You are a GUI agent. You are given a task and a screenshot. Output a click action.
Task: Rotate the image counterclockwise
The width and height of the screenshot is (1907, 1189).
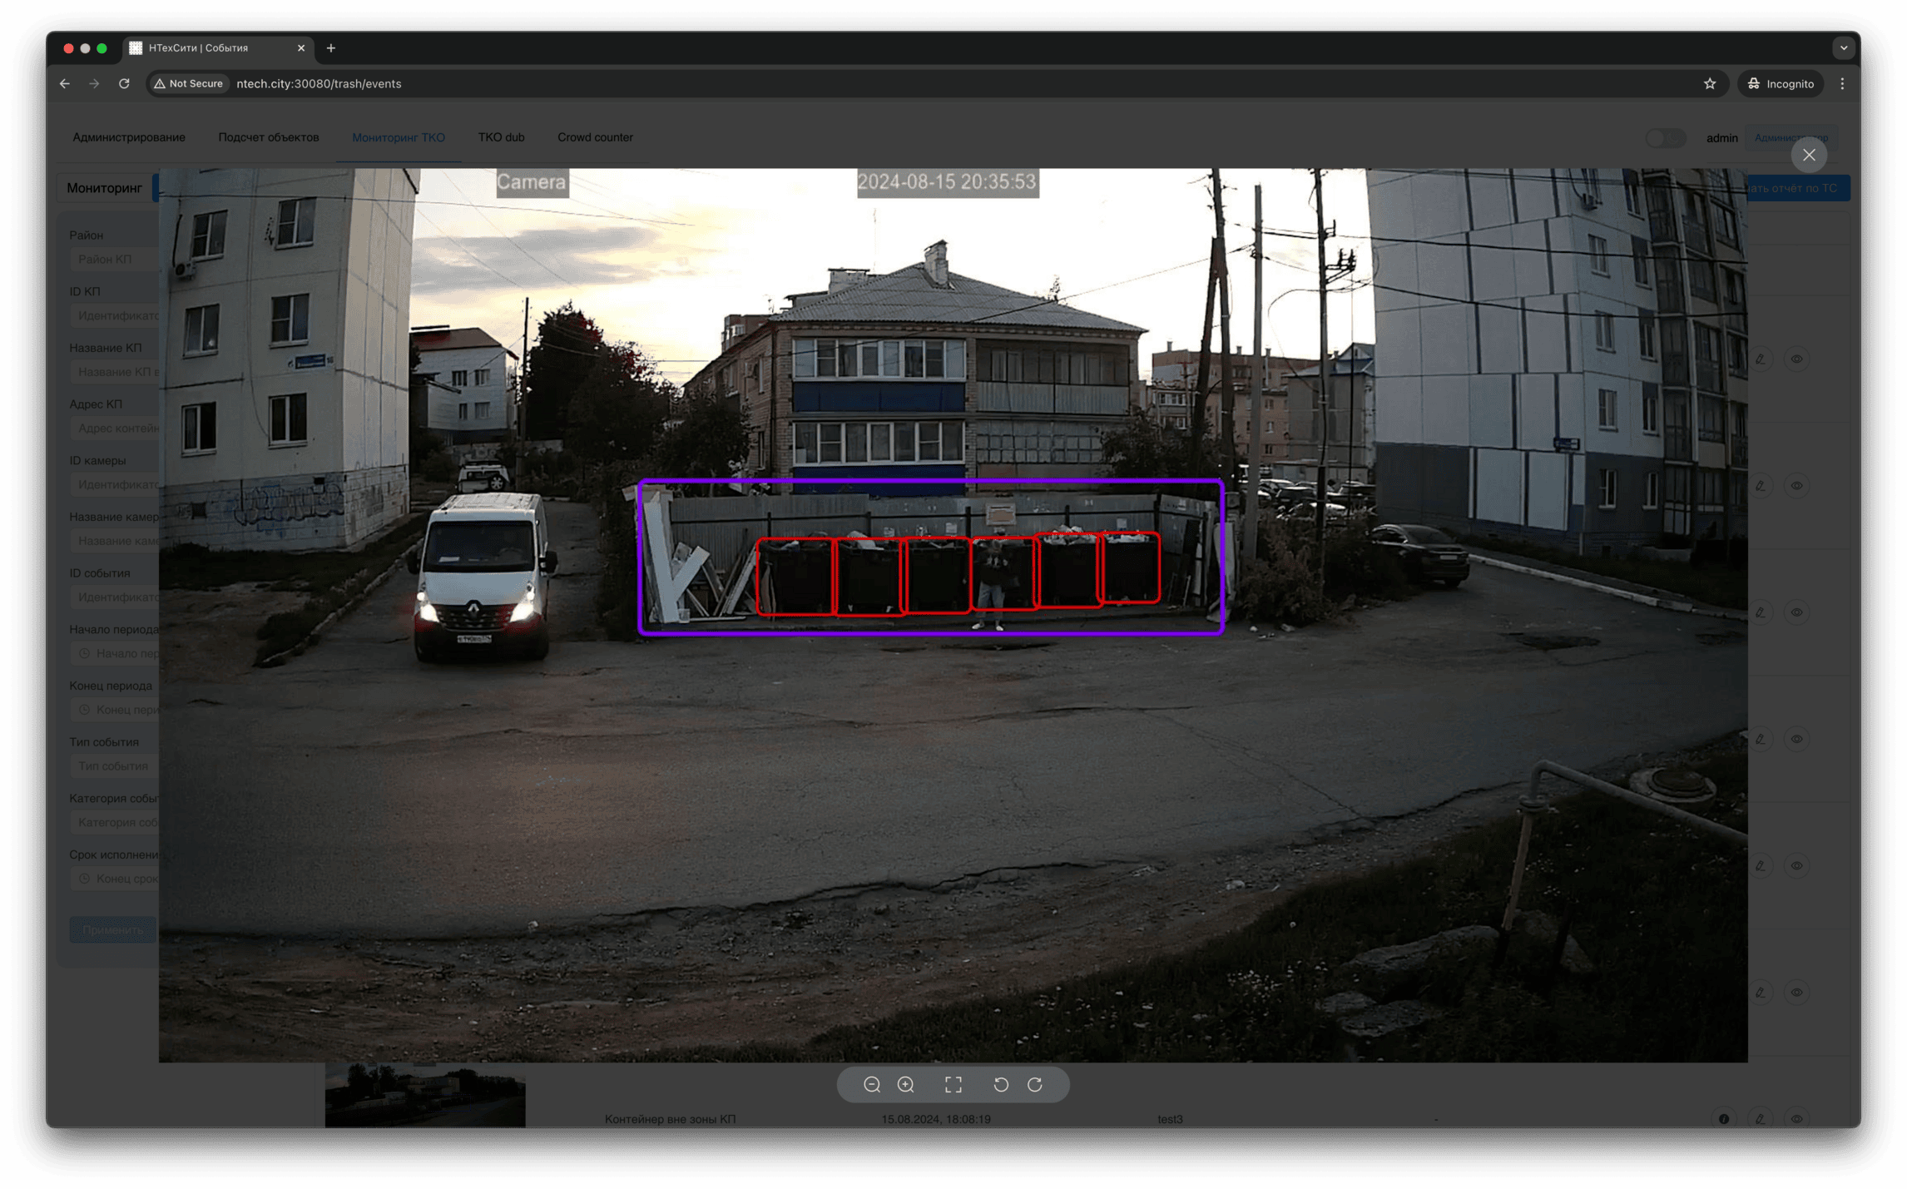tap(1001, 1084)
